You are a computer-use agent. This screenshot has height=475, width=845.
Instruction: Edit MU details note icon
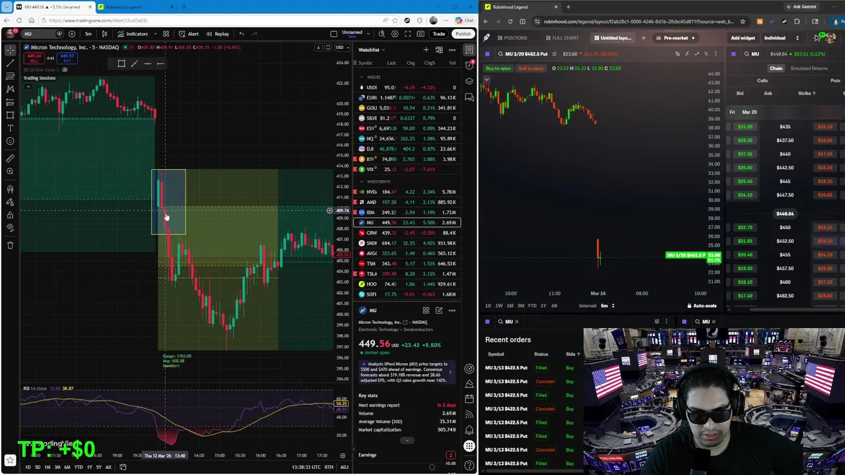439,311
